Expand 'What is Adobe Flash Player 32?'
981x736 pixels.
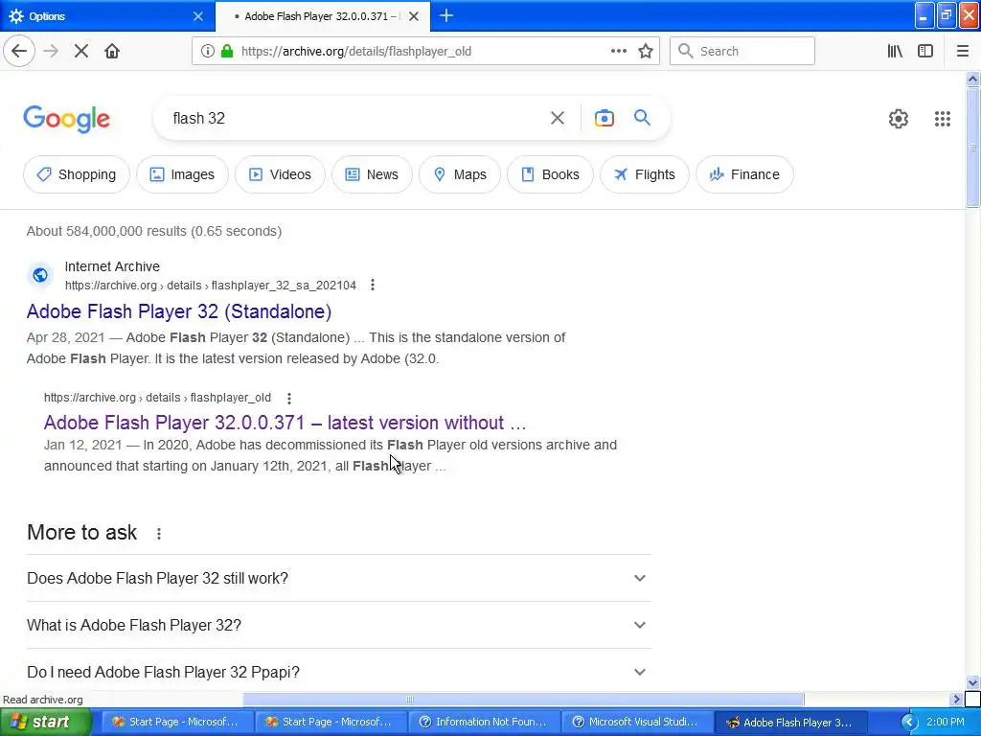[338, 625]
